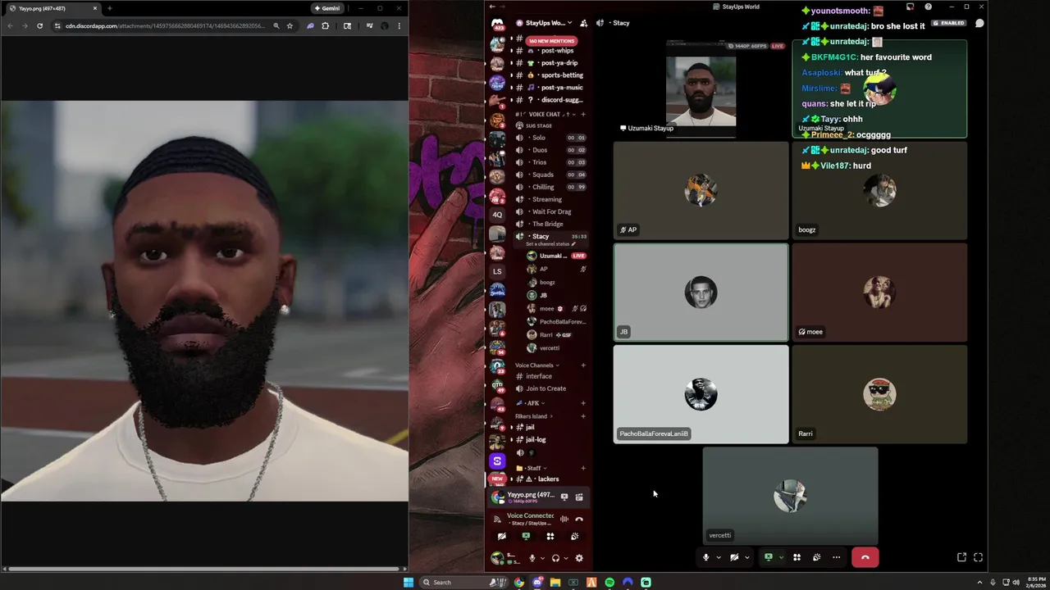Open screen share options arrow in call bar

point(781,557)
